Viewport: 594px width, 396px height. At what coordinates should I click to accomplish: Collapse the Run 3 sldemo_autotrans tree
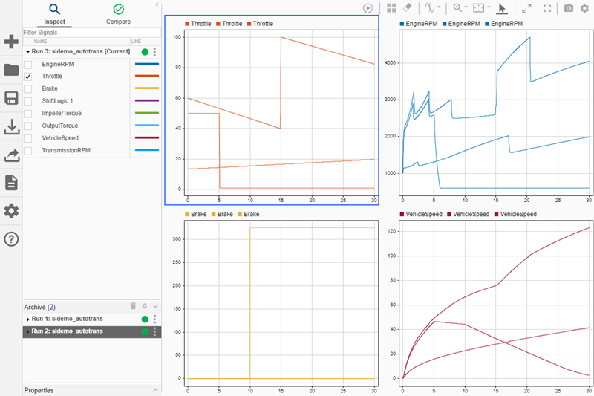27,52
